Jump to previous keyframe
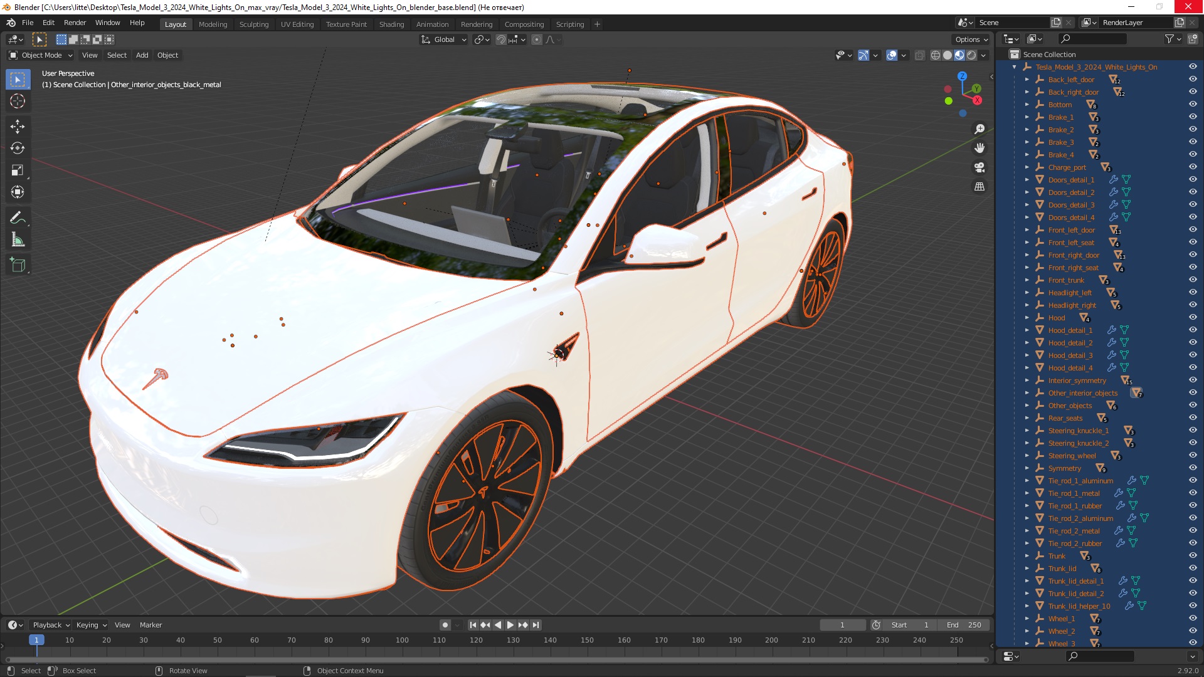The width and height of the screenshot is (1204, 677). [x=485, y=625]
